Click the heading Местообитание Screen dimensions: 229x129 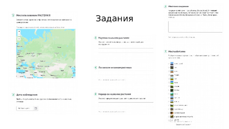tap(177, 52)
